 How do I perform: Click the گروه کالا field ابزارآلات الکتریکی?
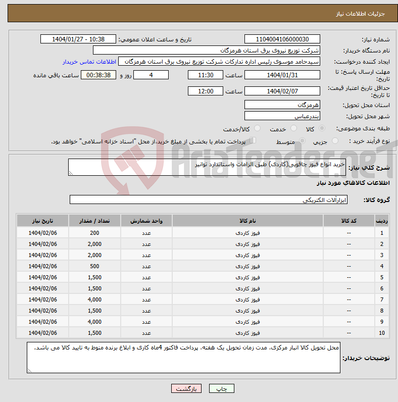[209, 199]
